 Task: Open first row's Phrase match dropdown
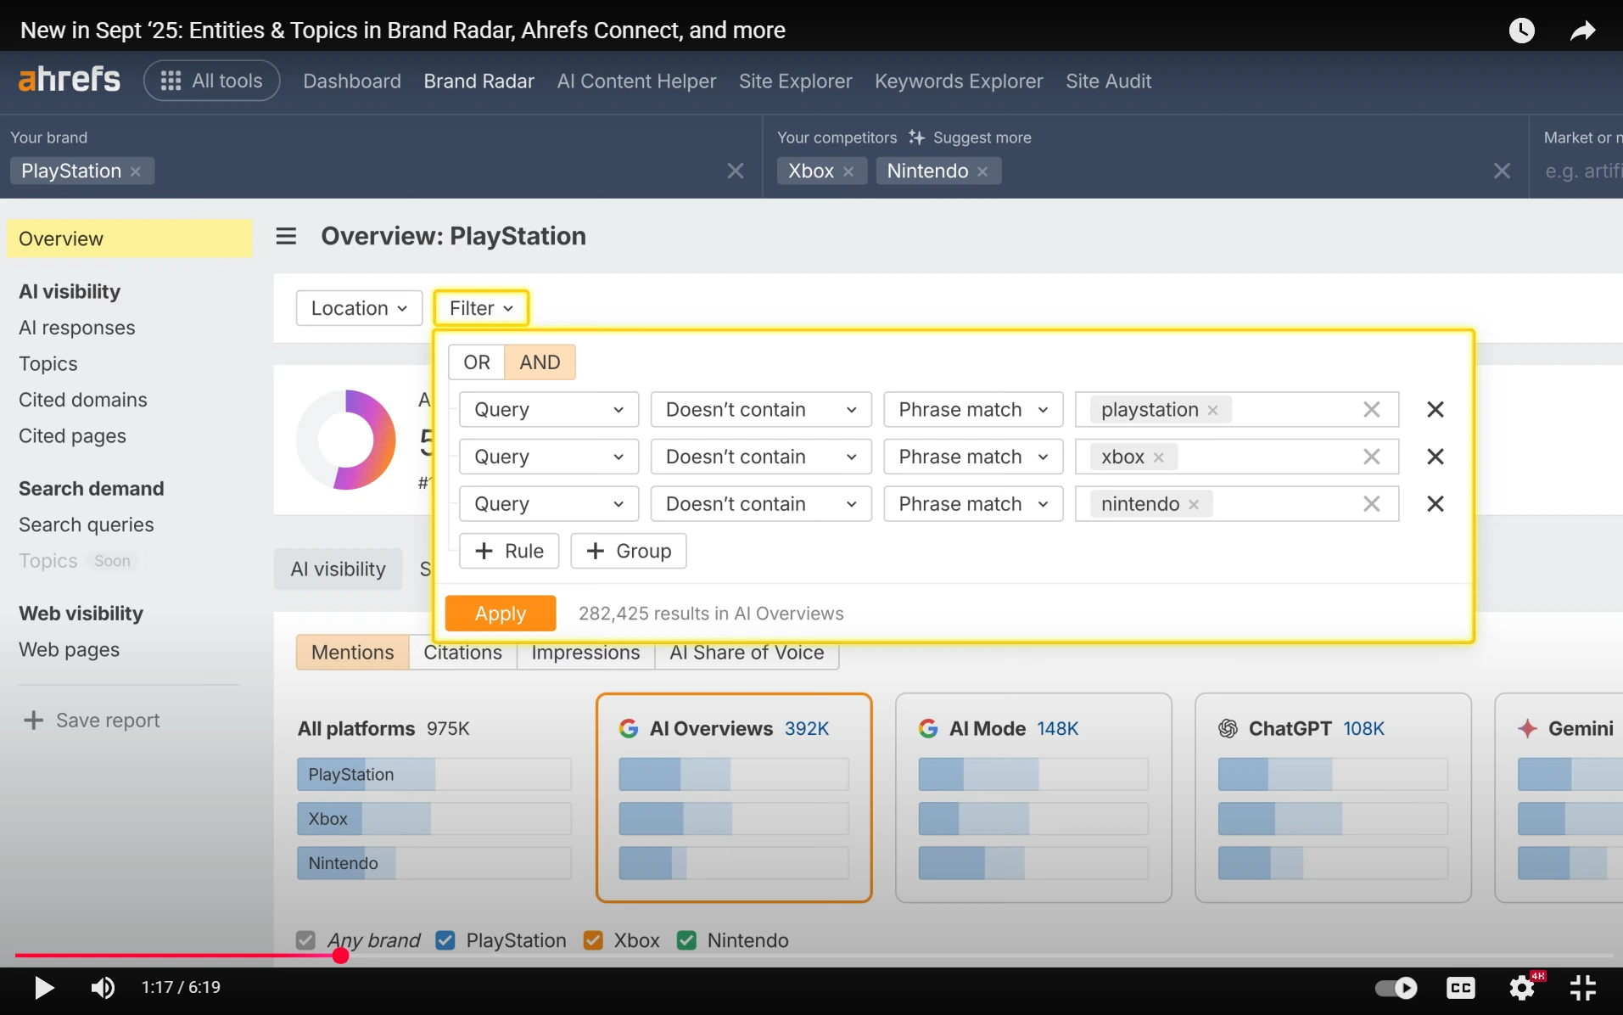click(x=972, y=410)
